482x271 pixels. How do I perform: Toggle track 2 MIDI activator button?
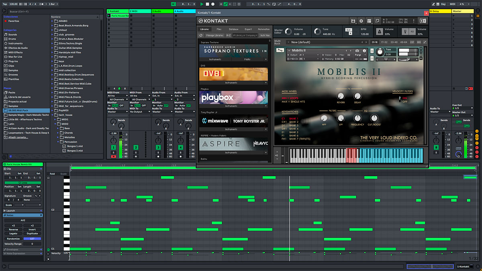136,148
